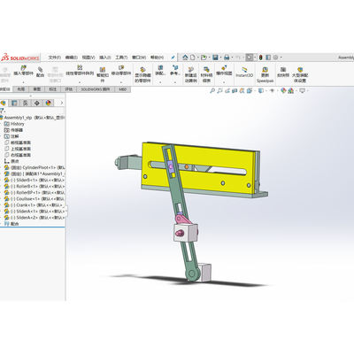Open the DisplayManager color ball tab
The image size is (354, 354).
click(x=49, y=103)
